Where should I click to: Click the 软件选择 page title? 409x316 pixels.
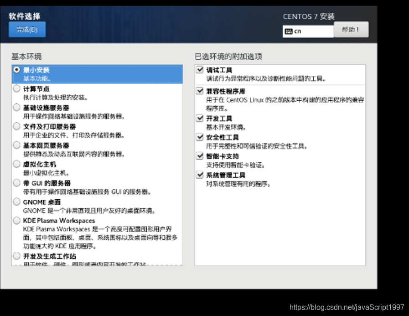click(25, 16)
